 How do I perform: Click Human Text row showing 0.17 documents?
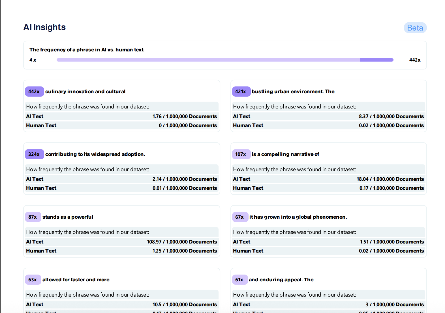329,188
